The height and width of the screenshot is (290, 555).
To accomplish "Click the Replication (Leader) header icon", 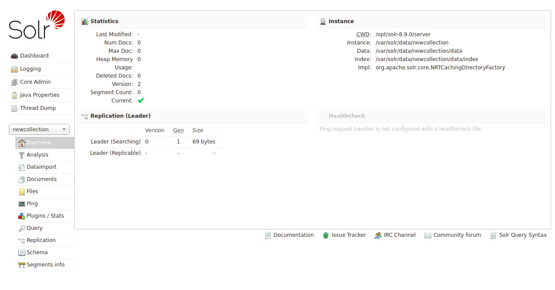I will click(85, 116).
